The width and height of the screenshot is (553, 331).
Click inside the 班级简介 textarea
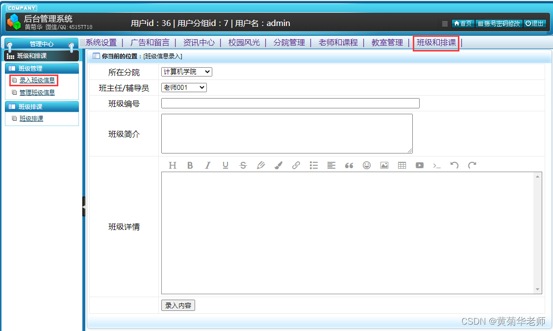[x=287, y=134]
